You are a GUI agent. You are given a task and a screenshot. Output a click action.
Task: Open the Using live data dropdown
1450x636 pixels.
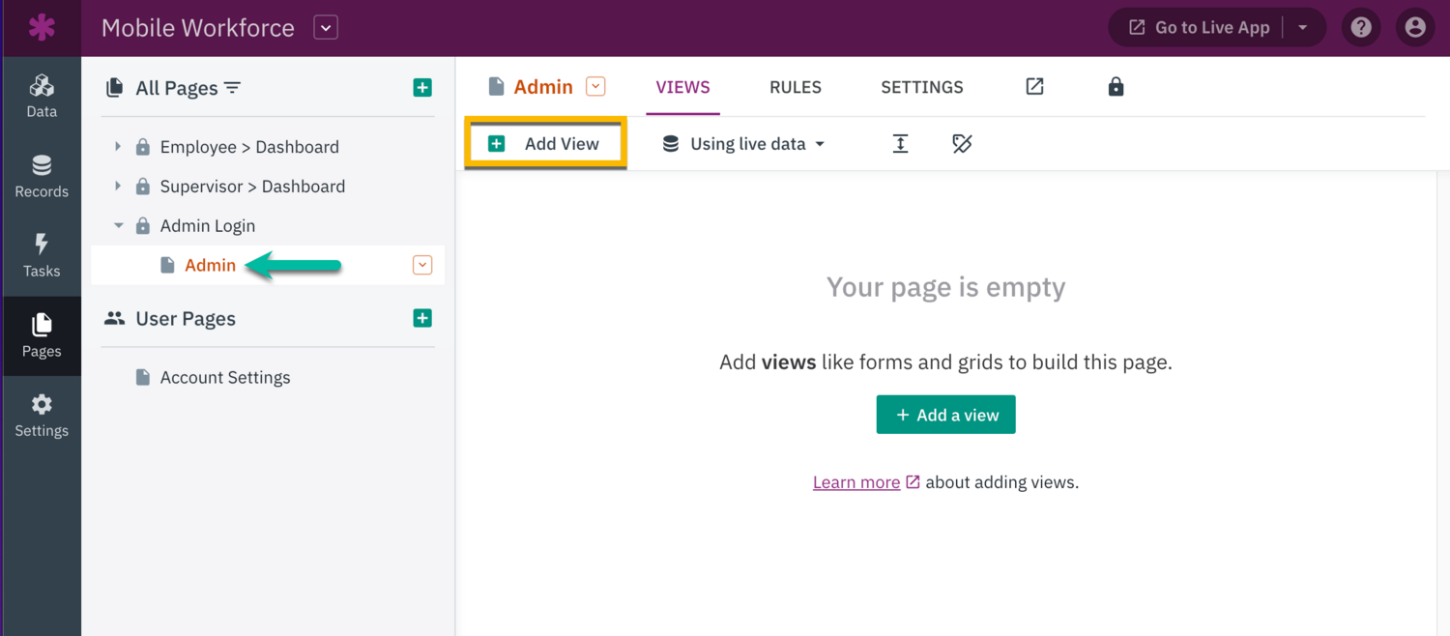[742, 143]
